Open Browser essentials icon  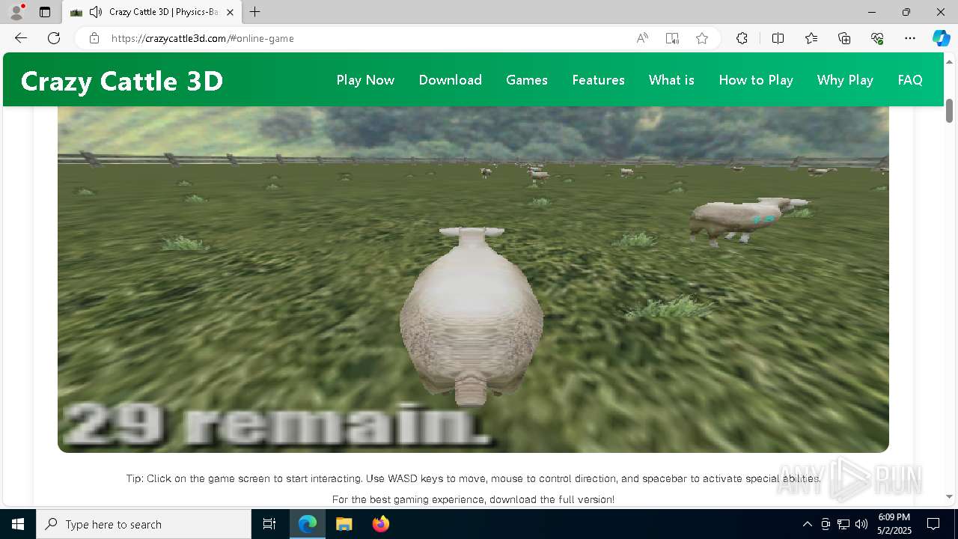click(877, 38)
